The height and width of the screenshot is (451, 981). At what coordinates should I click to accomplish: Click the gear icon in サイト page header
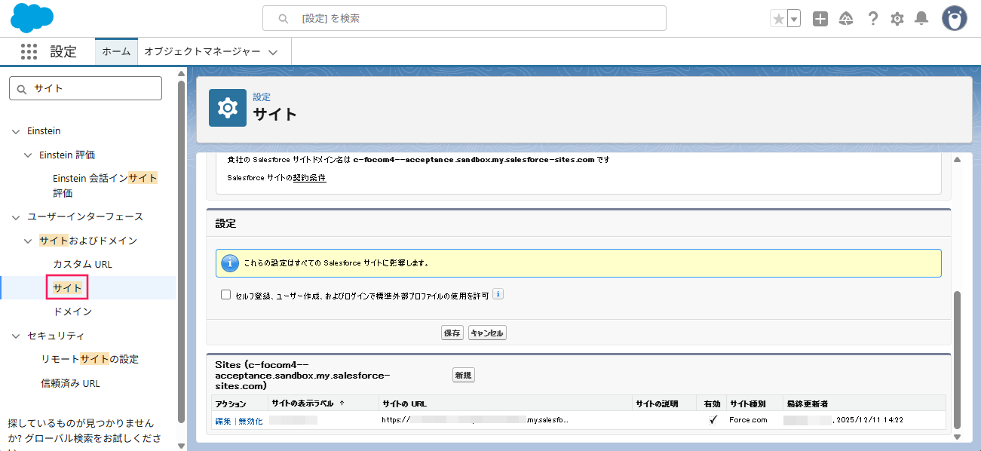tap(227, 108)
